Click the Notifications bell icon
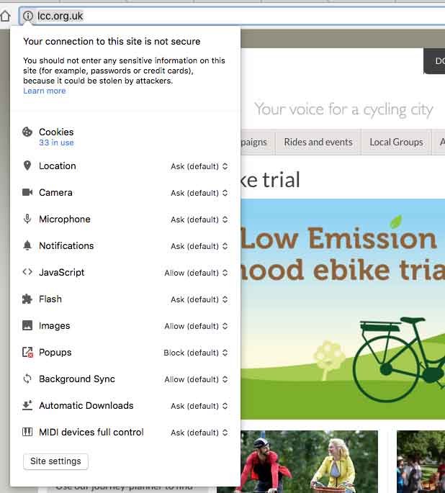 point(27,245)
